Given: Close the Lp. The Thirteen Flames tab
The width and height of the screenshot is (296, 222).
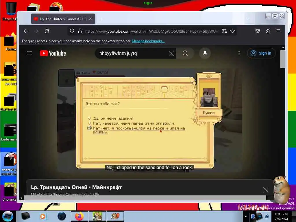Looking at the screenshot, I should (x=90, y=19).
